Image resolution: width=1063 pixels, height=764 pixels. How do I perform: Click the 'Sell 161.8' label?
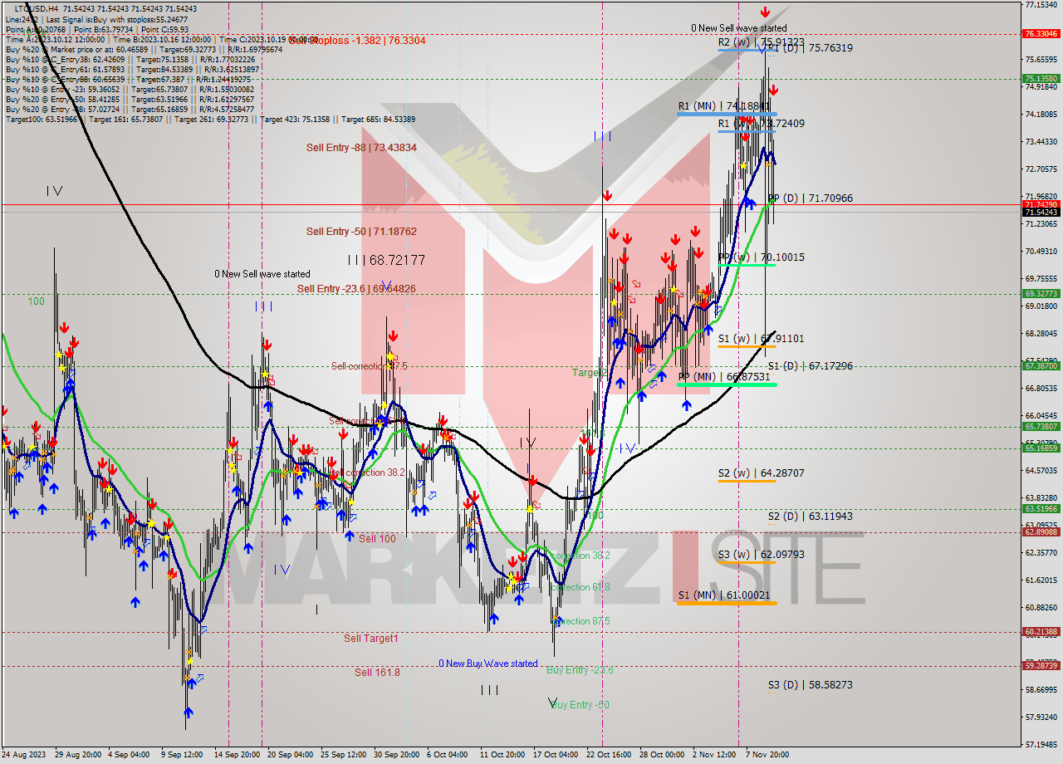tap(377, 673)
